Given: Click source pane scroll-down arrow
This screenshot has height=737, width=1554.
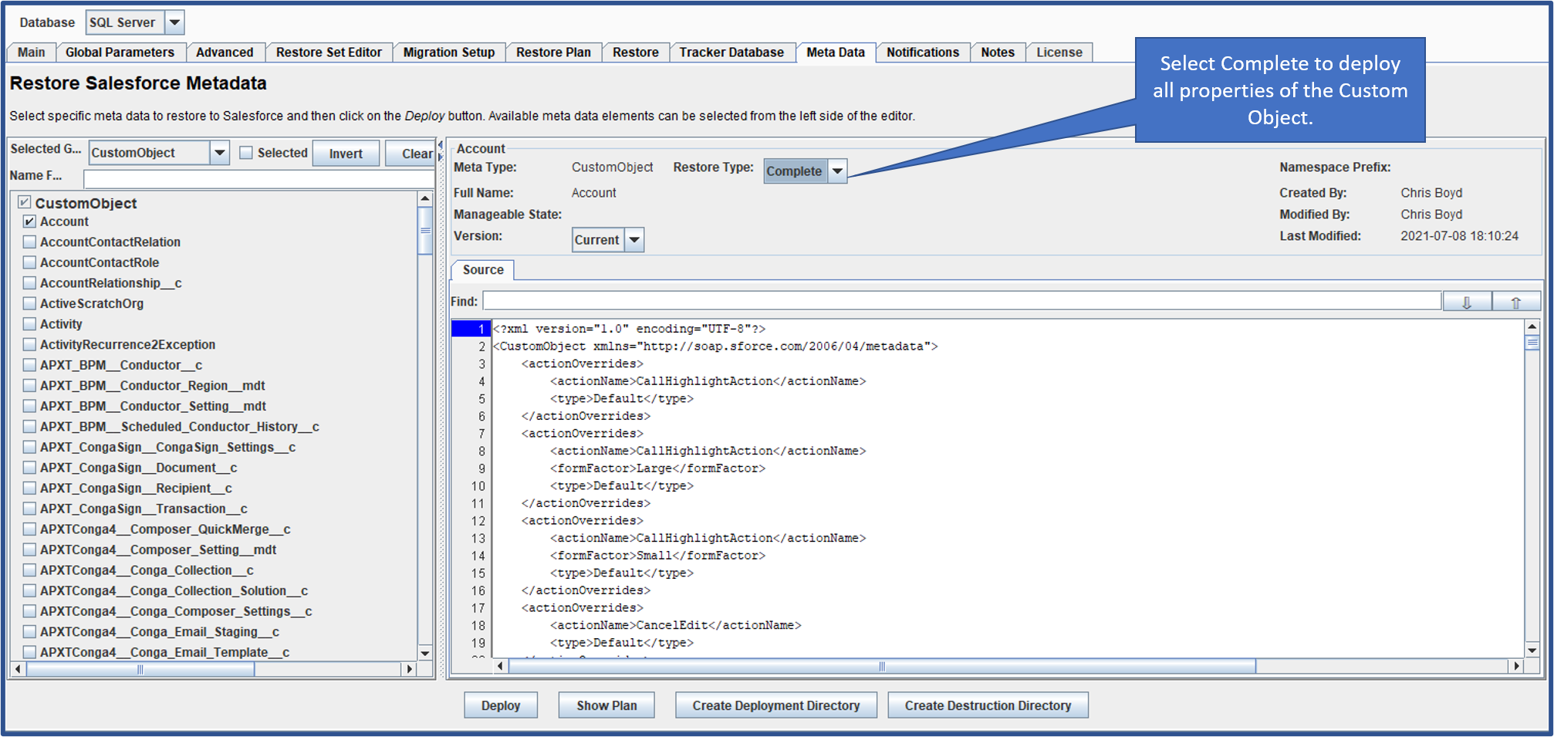Looking at the screenshot, I should click(1532, 651).
